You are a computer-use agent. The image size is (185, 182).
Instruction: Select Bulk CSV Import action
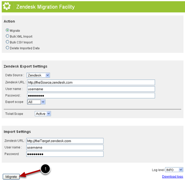pyautogui.click(x=7, y=42)
